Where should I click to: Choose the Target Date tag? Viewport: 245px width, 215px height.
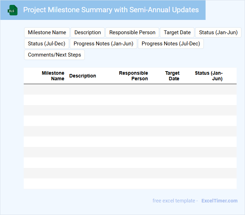(177, 32)
